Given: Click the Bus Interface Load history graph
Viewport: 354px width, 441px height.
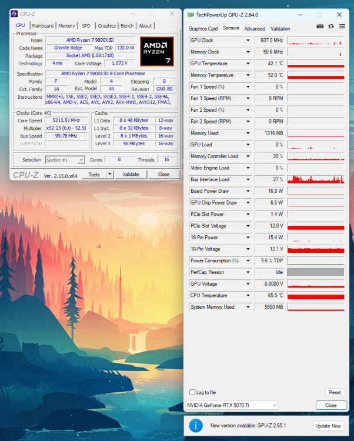Looking at the screenshot, I should [315, 179].
